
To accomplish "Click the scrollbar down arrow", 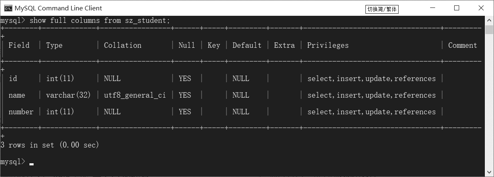I will 489,172.
